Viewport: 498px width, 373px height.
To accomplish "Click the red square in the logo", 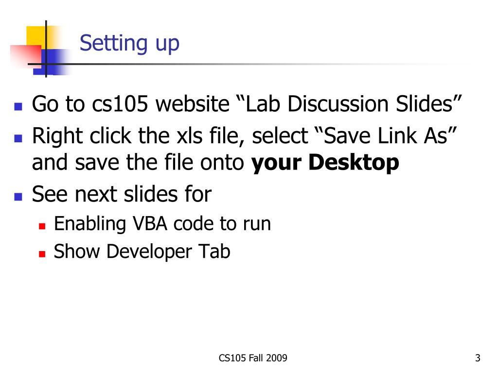I will pos(25,56).
